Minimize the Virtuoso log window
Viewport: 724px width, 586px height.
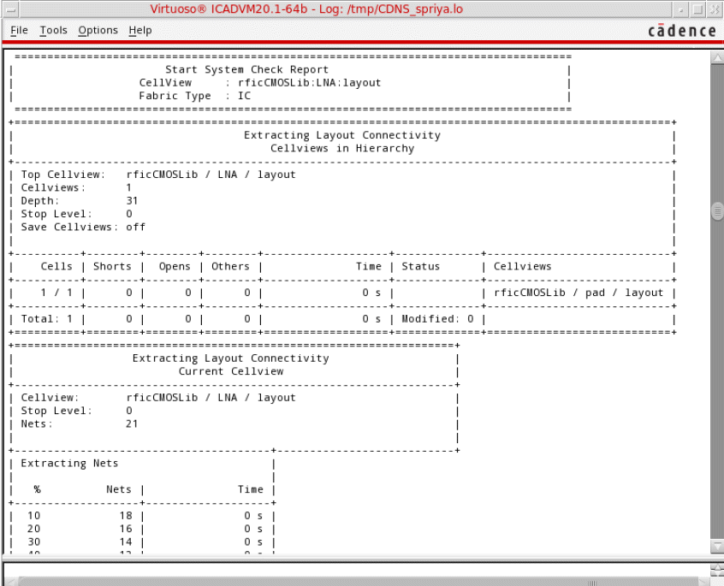coord(680,9)
